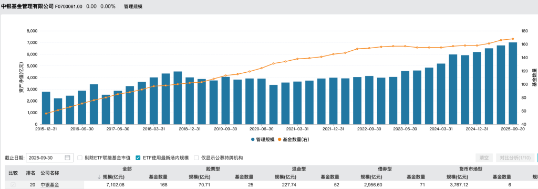Select the 管理规模 tab at top
Screen dimensions: 538x189
(x=133, y=6)
